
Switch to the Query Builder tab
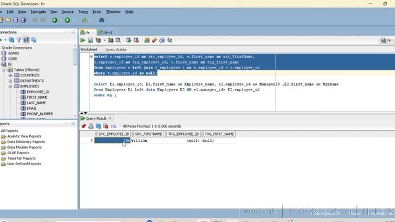pyautogui.click(x=116, y=49)
